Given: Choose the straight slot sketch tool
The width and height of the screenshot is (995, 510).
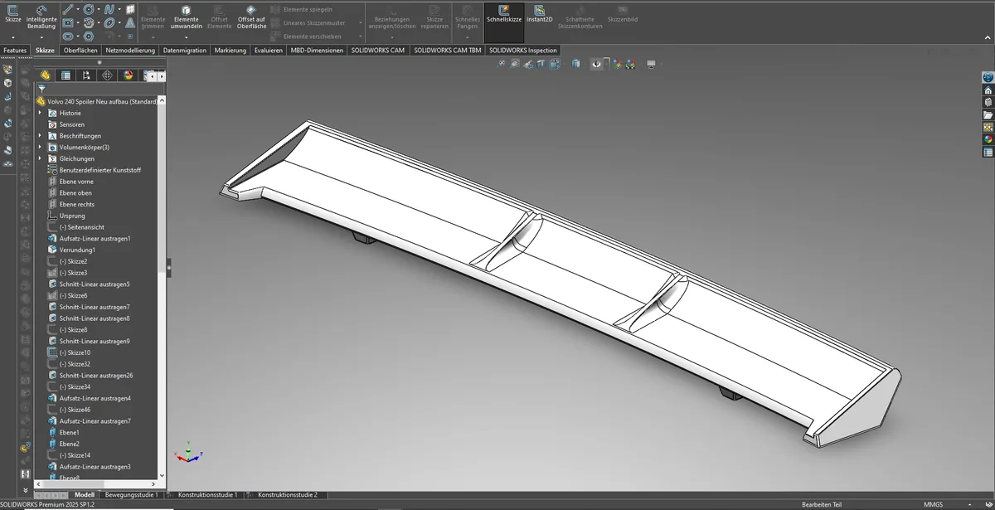Looking at the screenshot, I should [x=68, y=36].
